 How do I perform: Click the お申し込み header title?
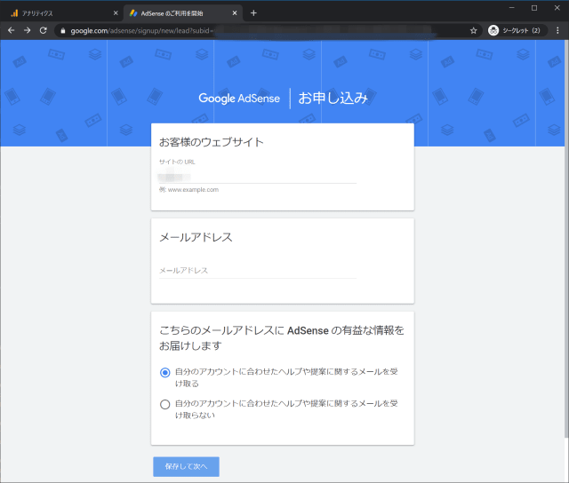333,99
